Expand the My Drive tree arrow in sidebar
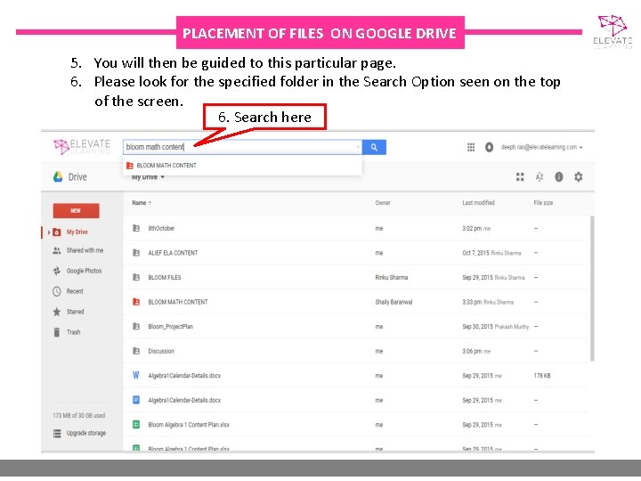Viewport: 641px width, 481px height. tap(49, 232)
